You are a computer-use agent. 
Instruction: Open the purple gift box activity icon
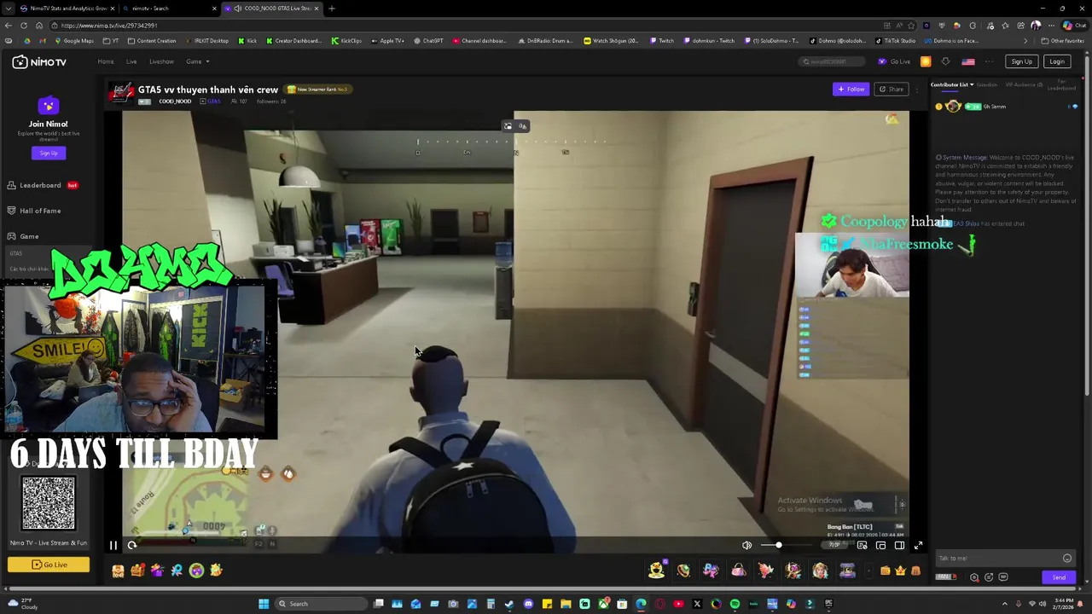click(x=157, y=571)
